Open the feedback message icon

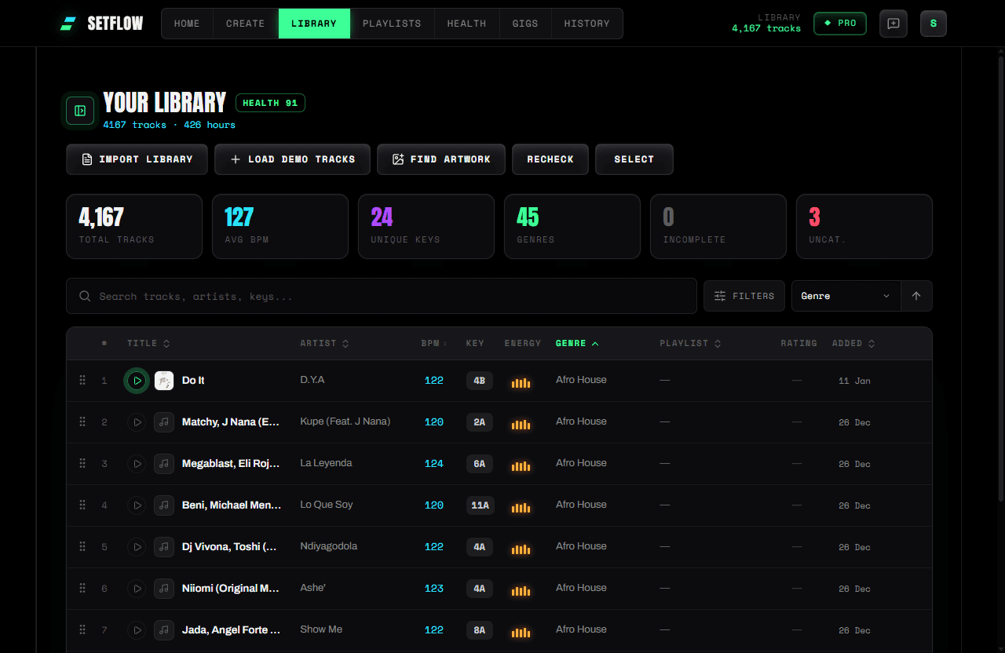click(x=894, y=24)
